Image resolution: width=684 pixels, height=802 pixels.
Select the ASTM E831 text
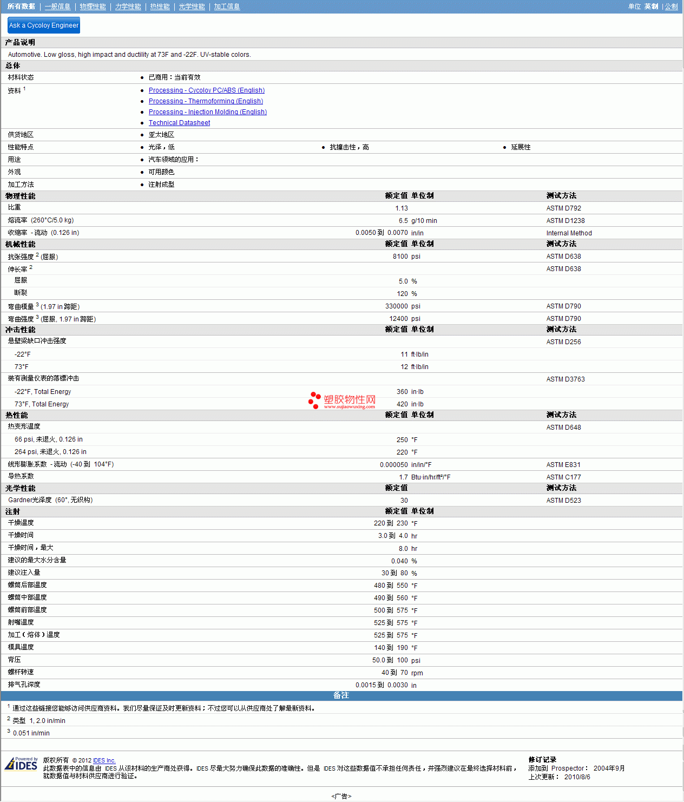coord(563,465)
